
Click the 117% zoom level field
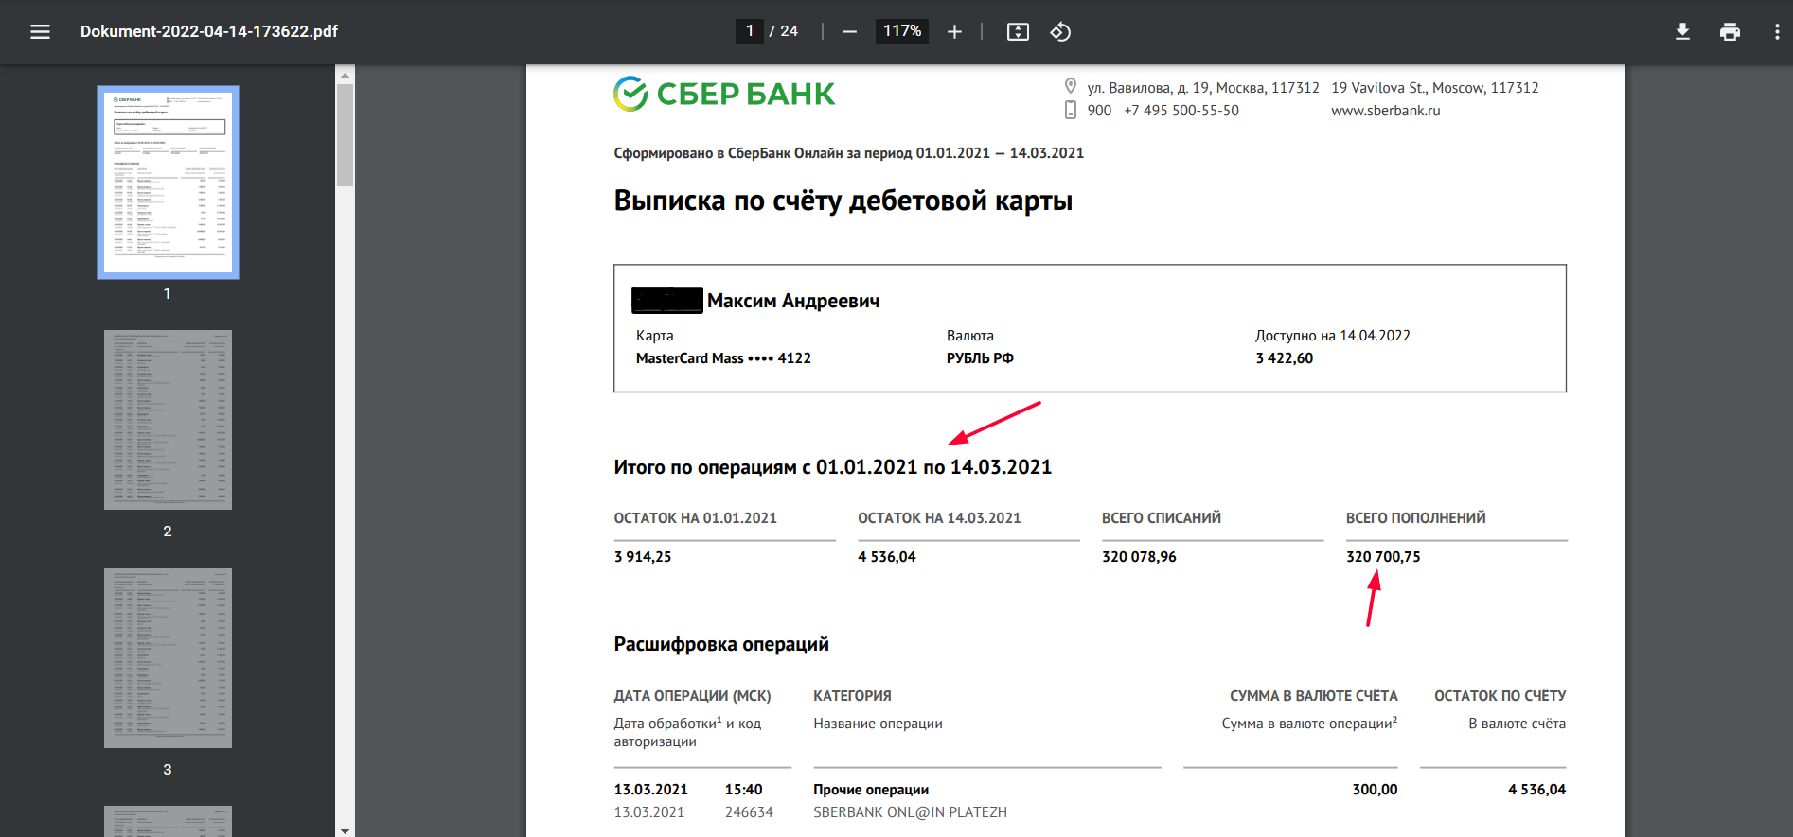coord(901,31)
